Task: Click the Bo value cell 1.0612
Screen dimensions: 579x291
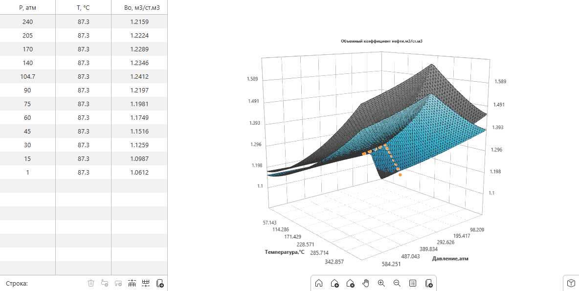Action: coord(139,172)
